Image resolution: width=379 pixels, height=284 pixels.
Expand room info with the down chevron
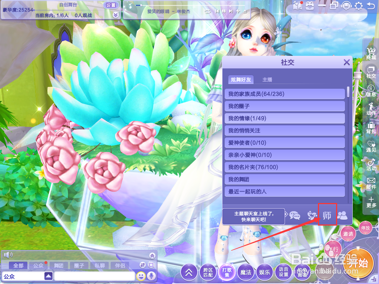pos(115,15)
